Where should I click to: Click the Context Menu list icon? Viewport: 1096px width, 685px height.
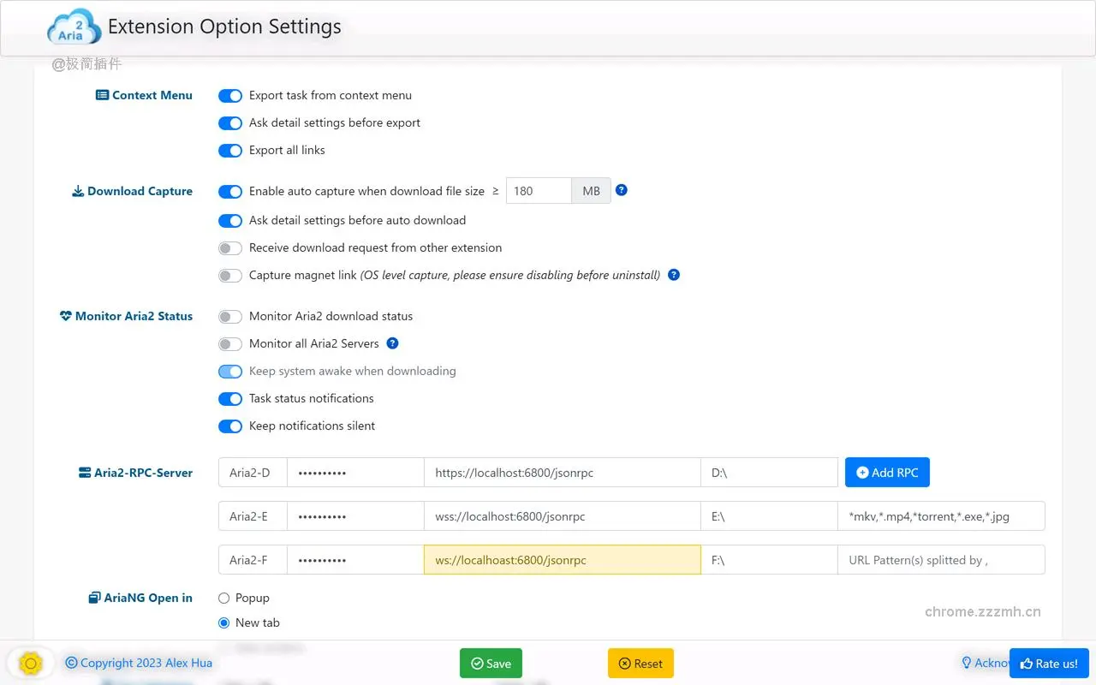click(102, 95)
